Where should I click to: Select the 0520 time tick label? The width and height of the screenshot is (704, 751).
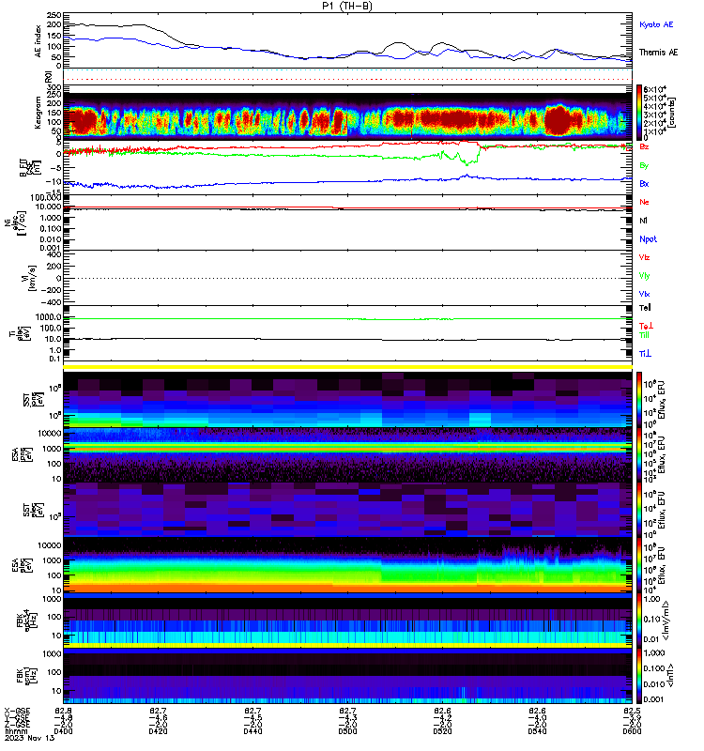(x=442, y=731)
